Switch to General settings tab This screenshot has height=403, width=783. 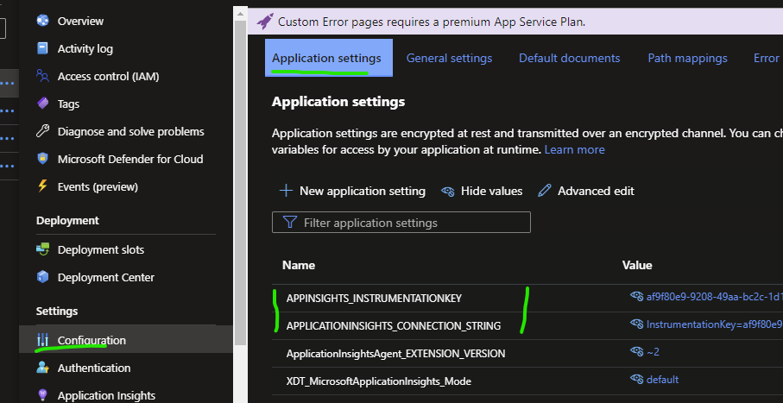click(449, 58)
